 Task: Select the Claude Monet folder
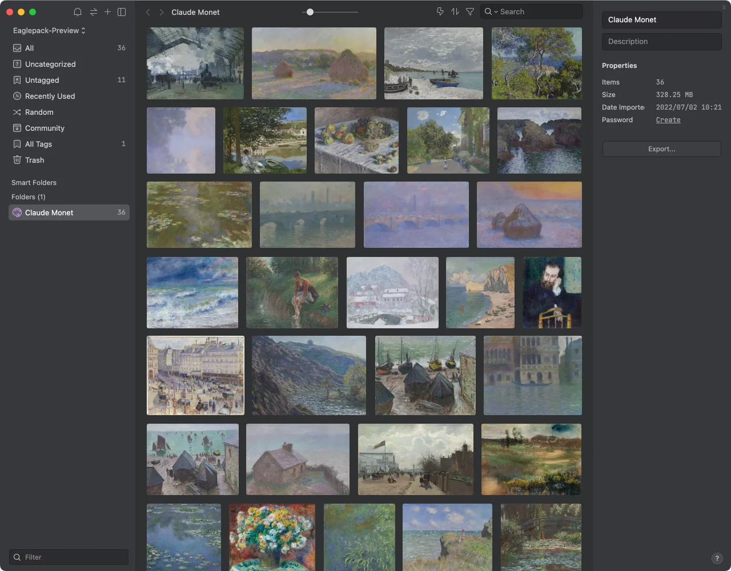[x=69, y=212]
